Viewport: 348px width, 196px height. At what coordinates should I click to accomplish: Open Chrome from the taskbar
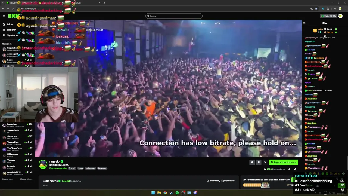tap(165, 193)
